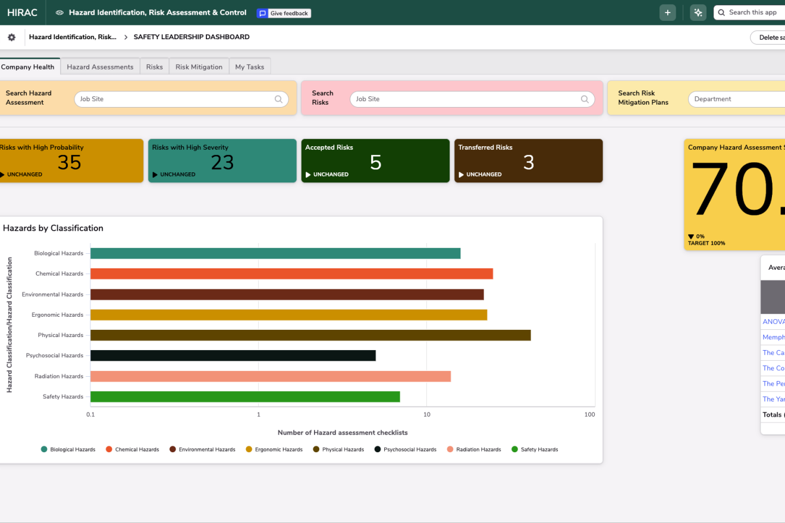Viewport: 785px width, 523px height.
Task: Click magnifier icon in Search Hazard Assessment field
Action: (x=278, y=99)
